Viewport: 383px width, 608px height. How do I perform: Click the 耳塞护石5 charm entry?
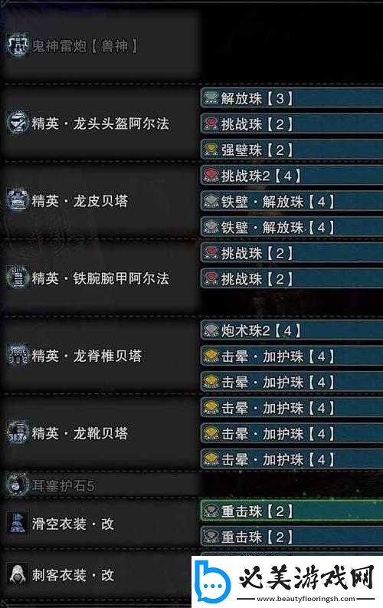[x=63, y=485]
